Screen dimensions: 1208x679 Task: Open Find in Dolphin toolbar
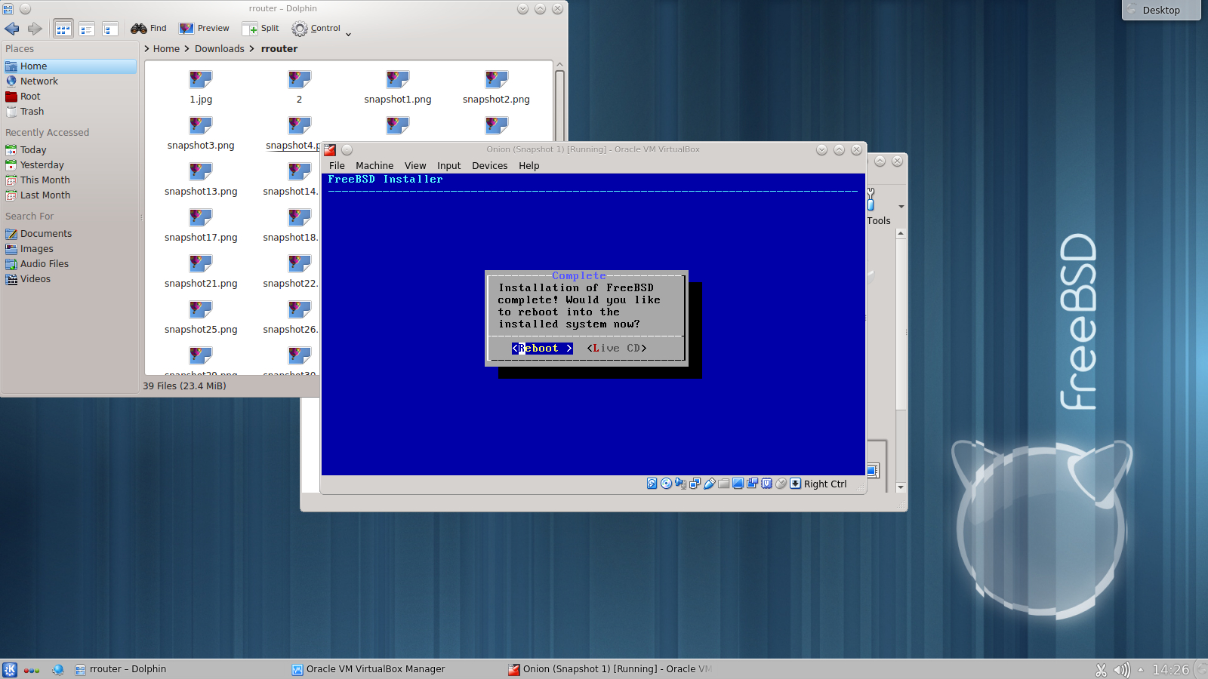coord(149,29)
